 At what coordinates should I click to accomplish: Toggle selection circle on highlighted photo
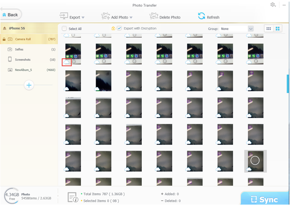click(255, 161)
